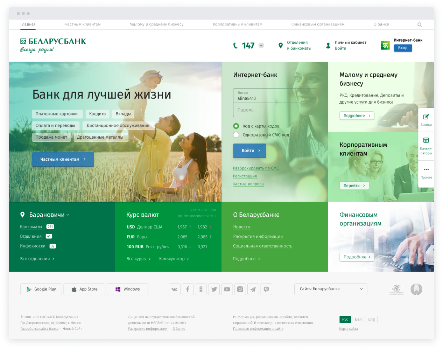Screen dimensions: 443x349
Task: Click the personal cabinet user icon
Action: [x=328, y=46]
